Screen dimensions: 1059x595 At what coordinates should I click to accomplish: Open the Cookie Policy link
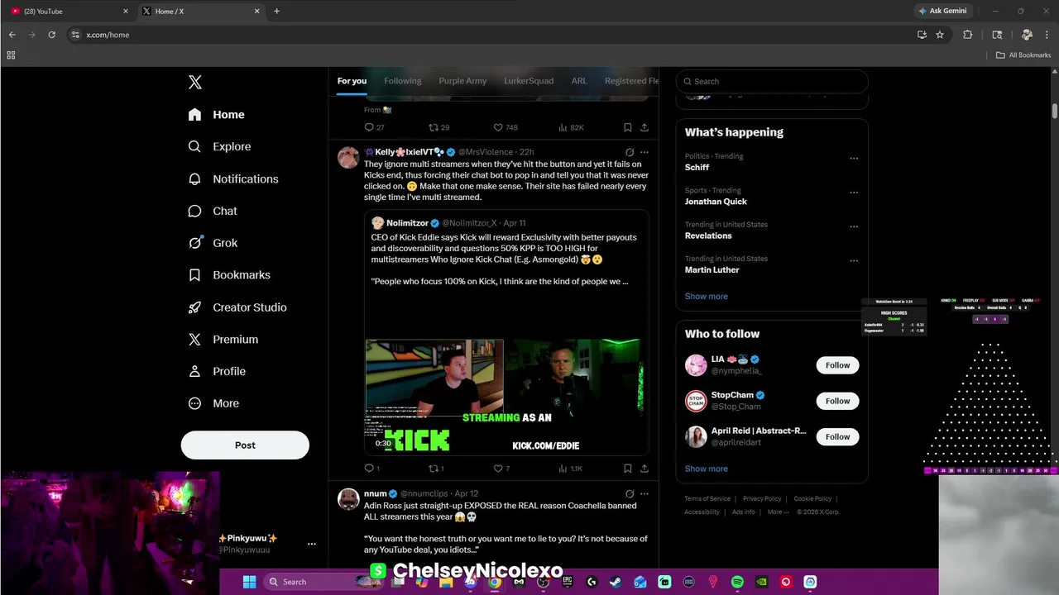(812, 499)
